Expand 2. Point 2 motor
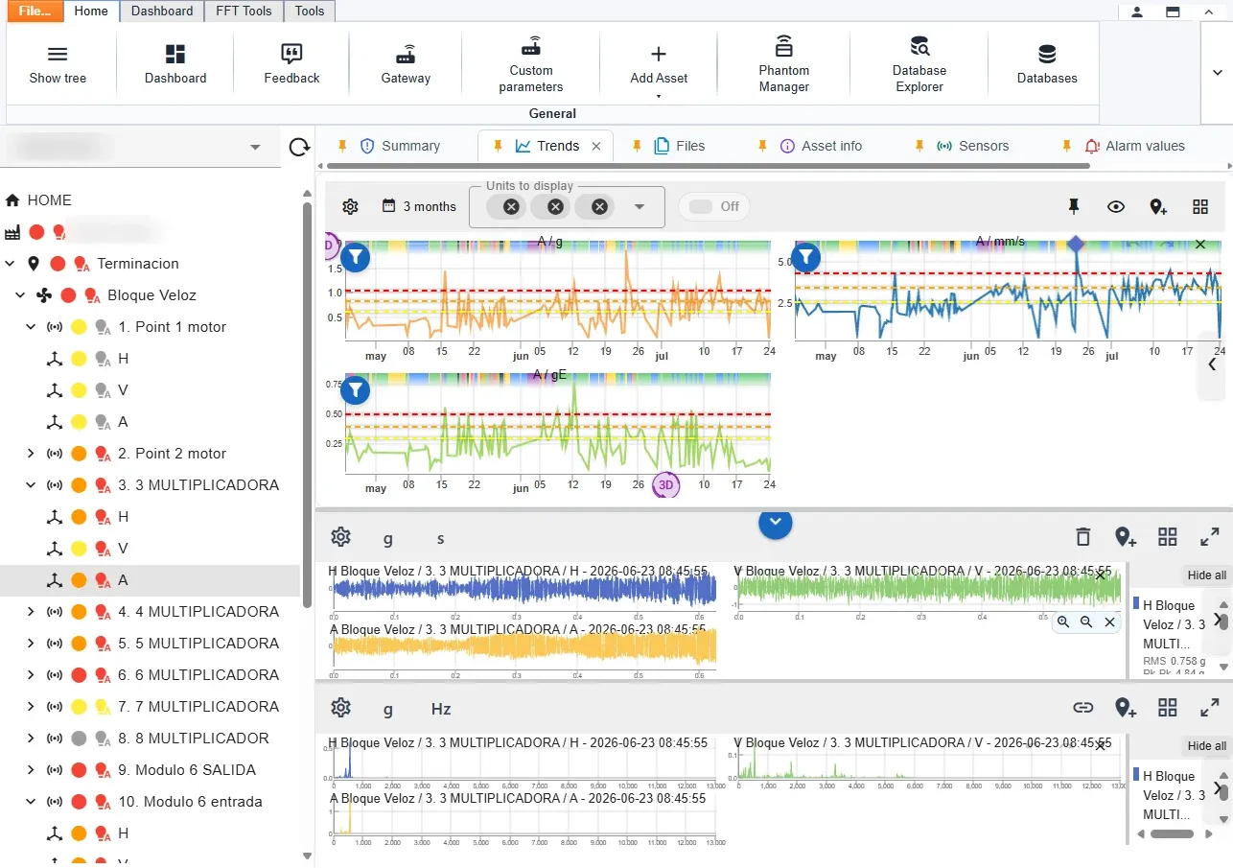1233x868 pixels. click(x=31, y=453)
